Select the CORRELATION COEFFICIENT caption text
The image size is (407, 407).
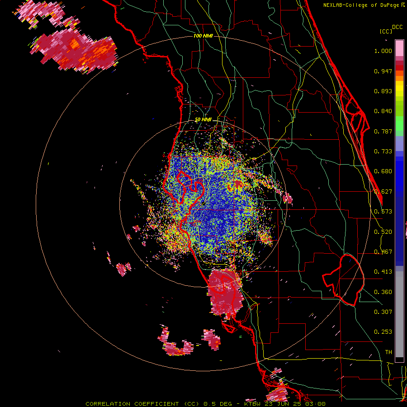pos(132,404)
